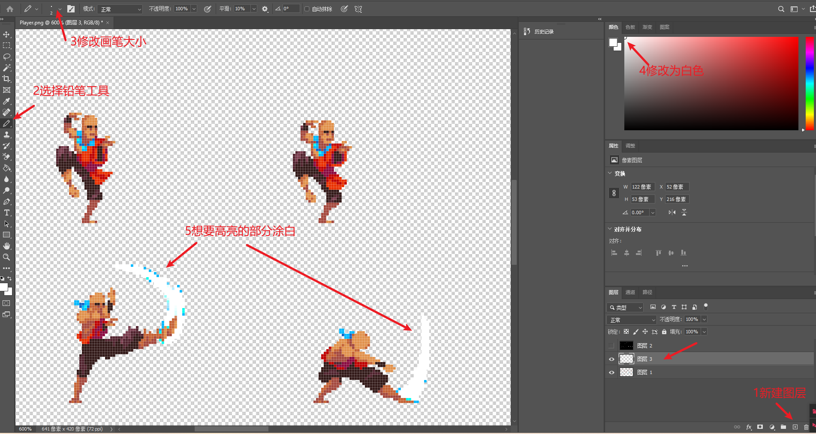Delete layer using the trash icon

click(x=806, y=427)
